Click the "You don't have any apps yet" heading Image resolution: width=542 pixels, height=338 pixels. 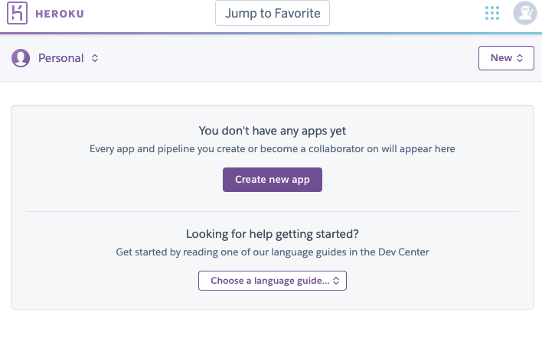tap(273, 131)
